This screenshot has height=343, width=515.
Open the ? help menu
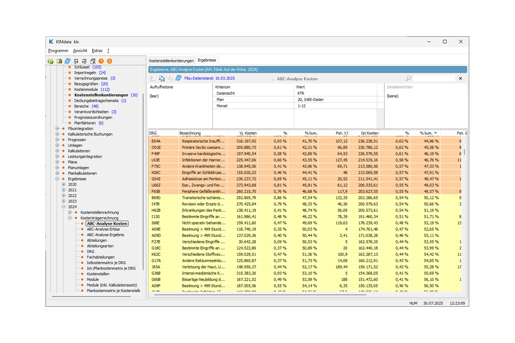click(108, 51)
